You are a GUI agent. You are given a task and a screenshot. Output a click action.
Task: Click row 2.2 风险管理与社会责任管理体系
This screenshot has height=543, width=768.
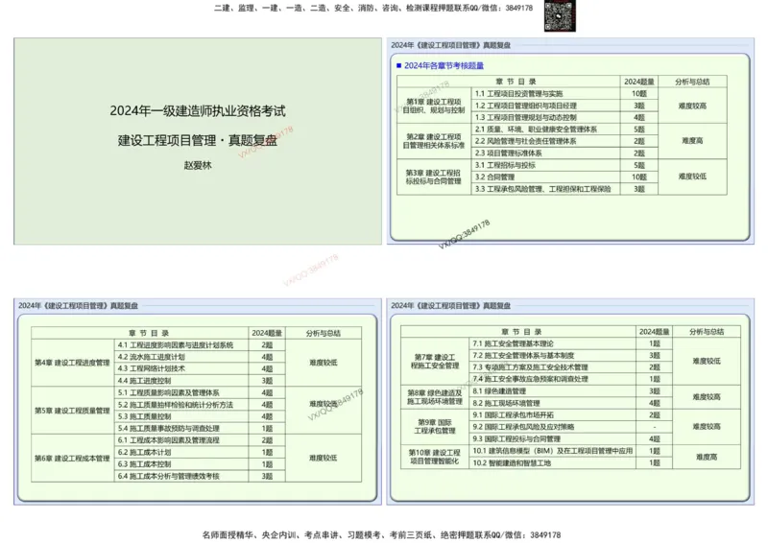(x=545, y=141)
